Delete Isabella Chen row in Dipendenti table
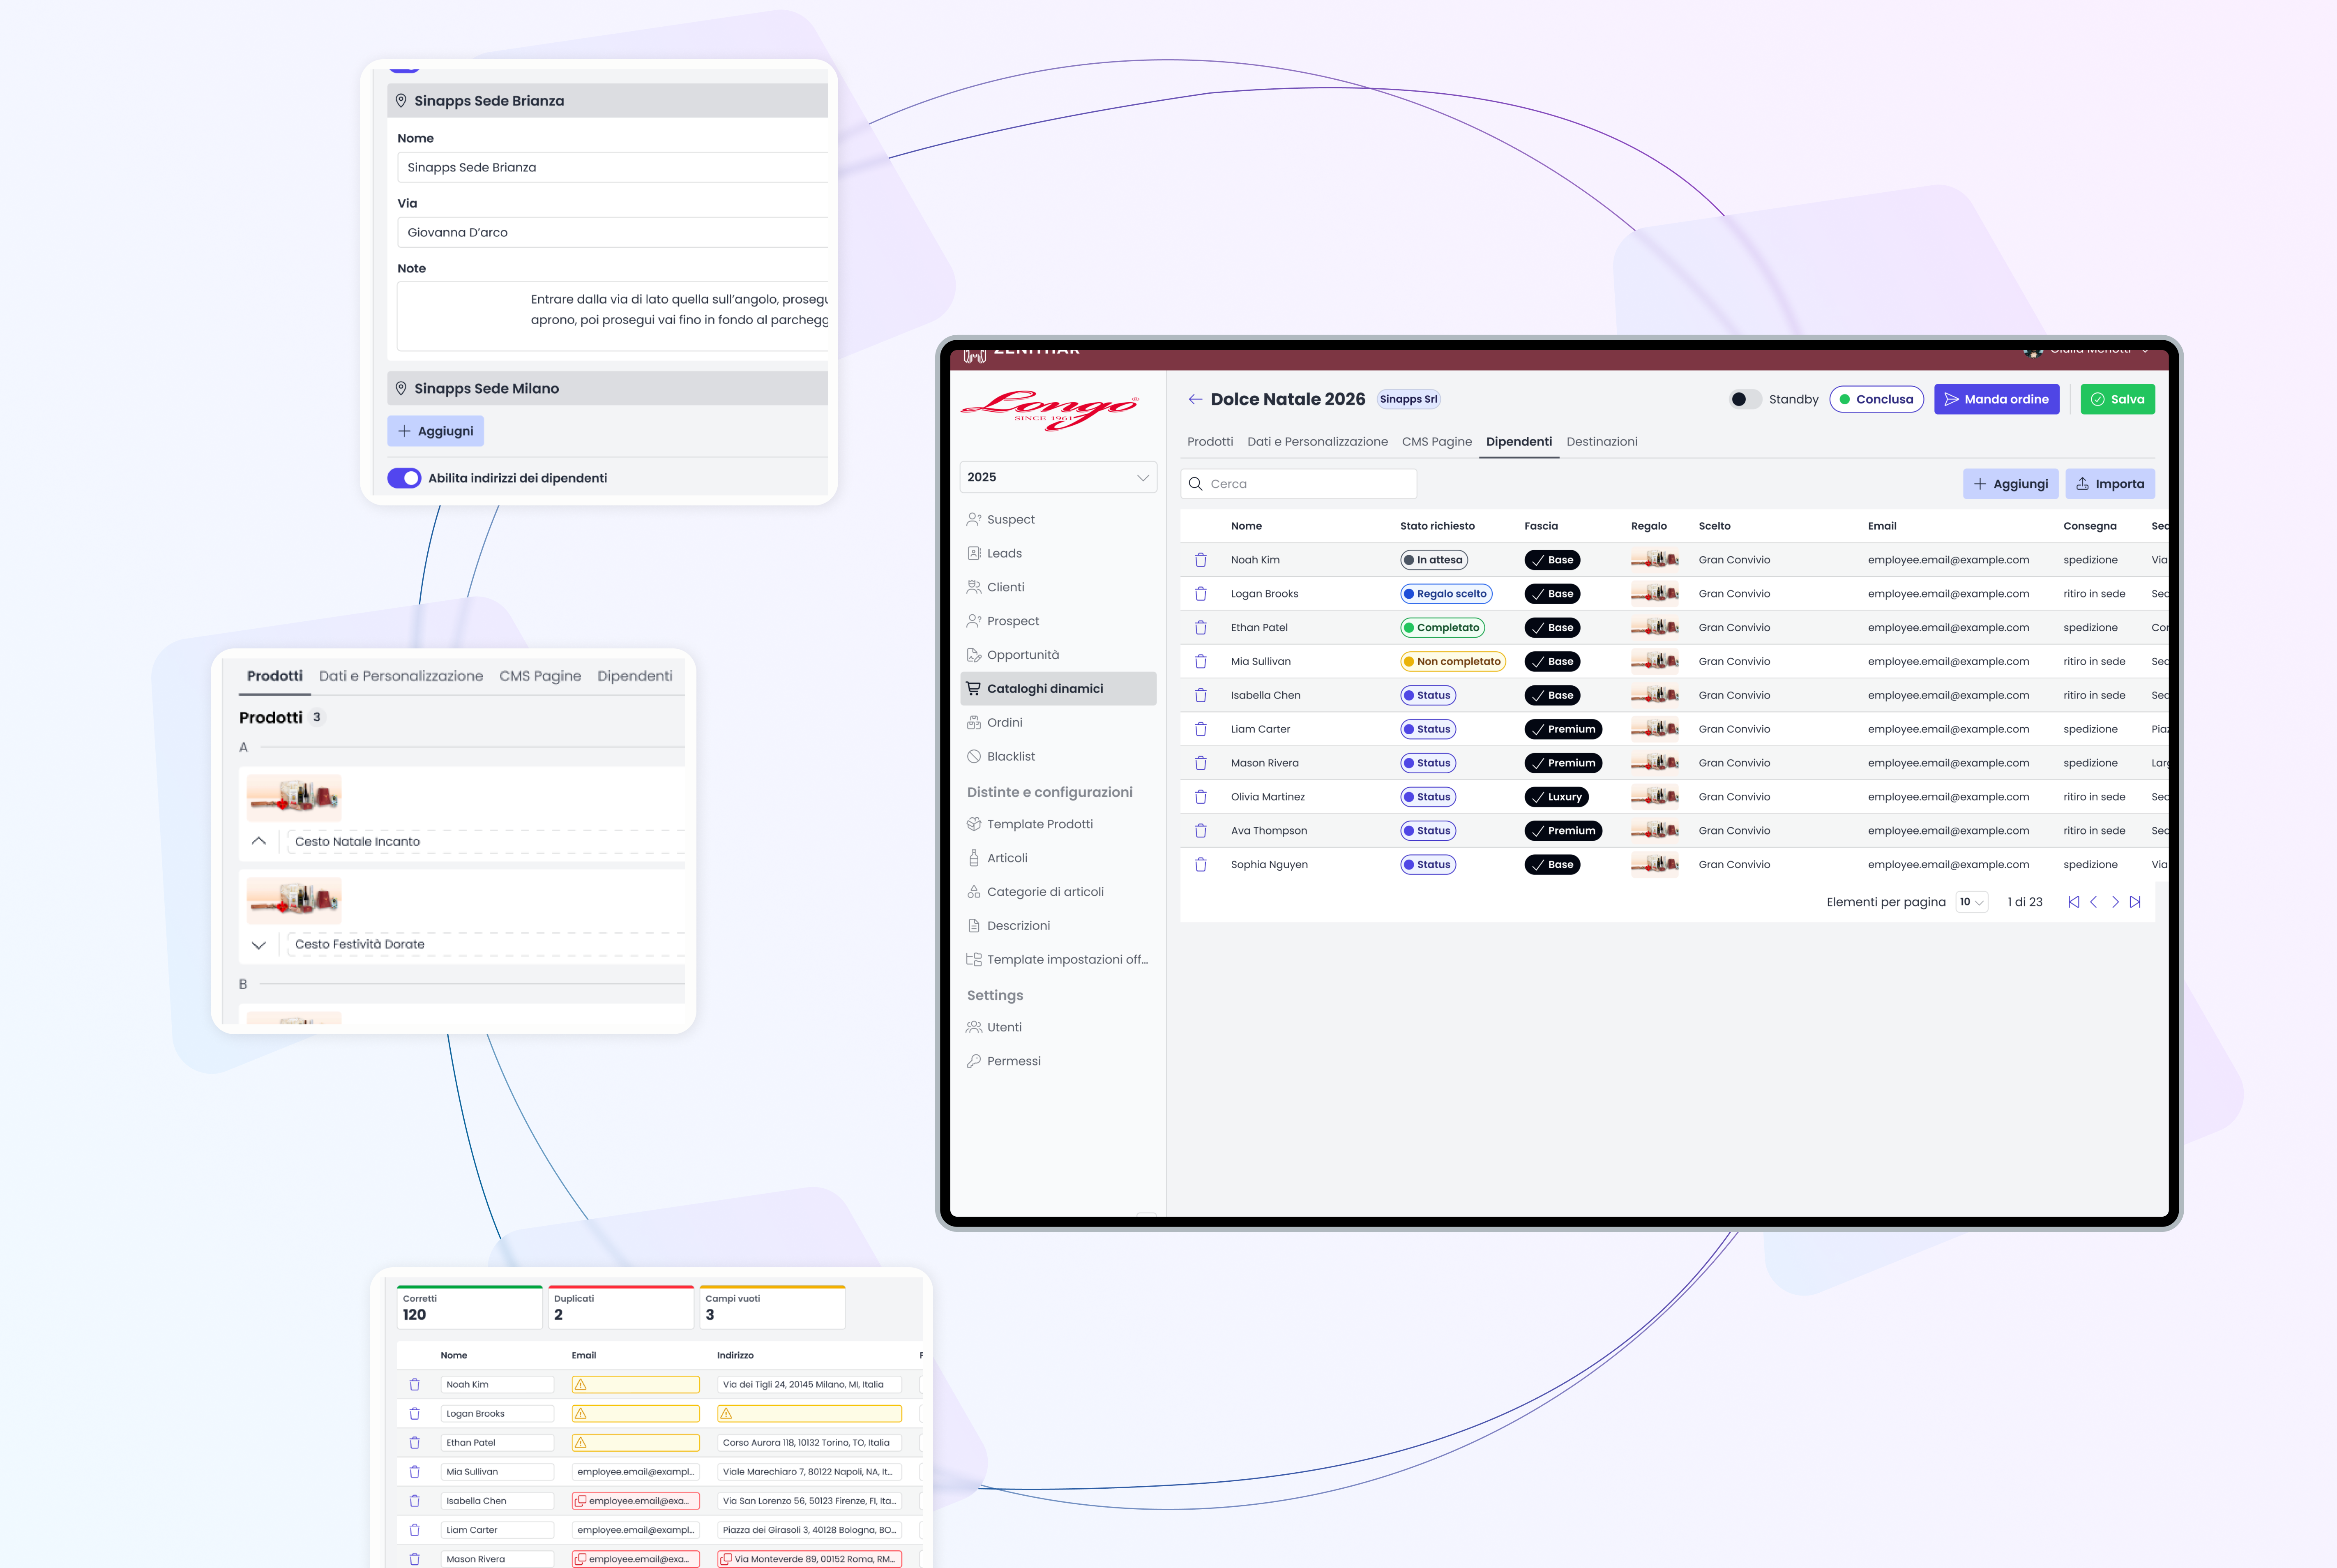The image size is (2337, 1568). click(1200, 695)
